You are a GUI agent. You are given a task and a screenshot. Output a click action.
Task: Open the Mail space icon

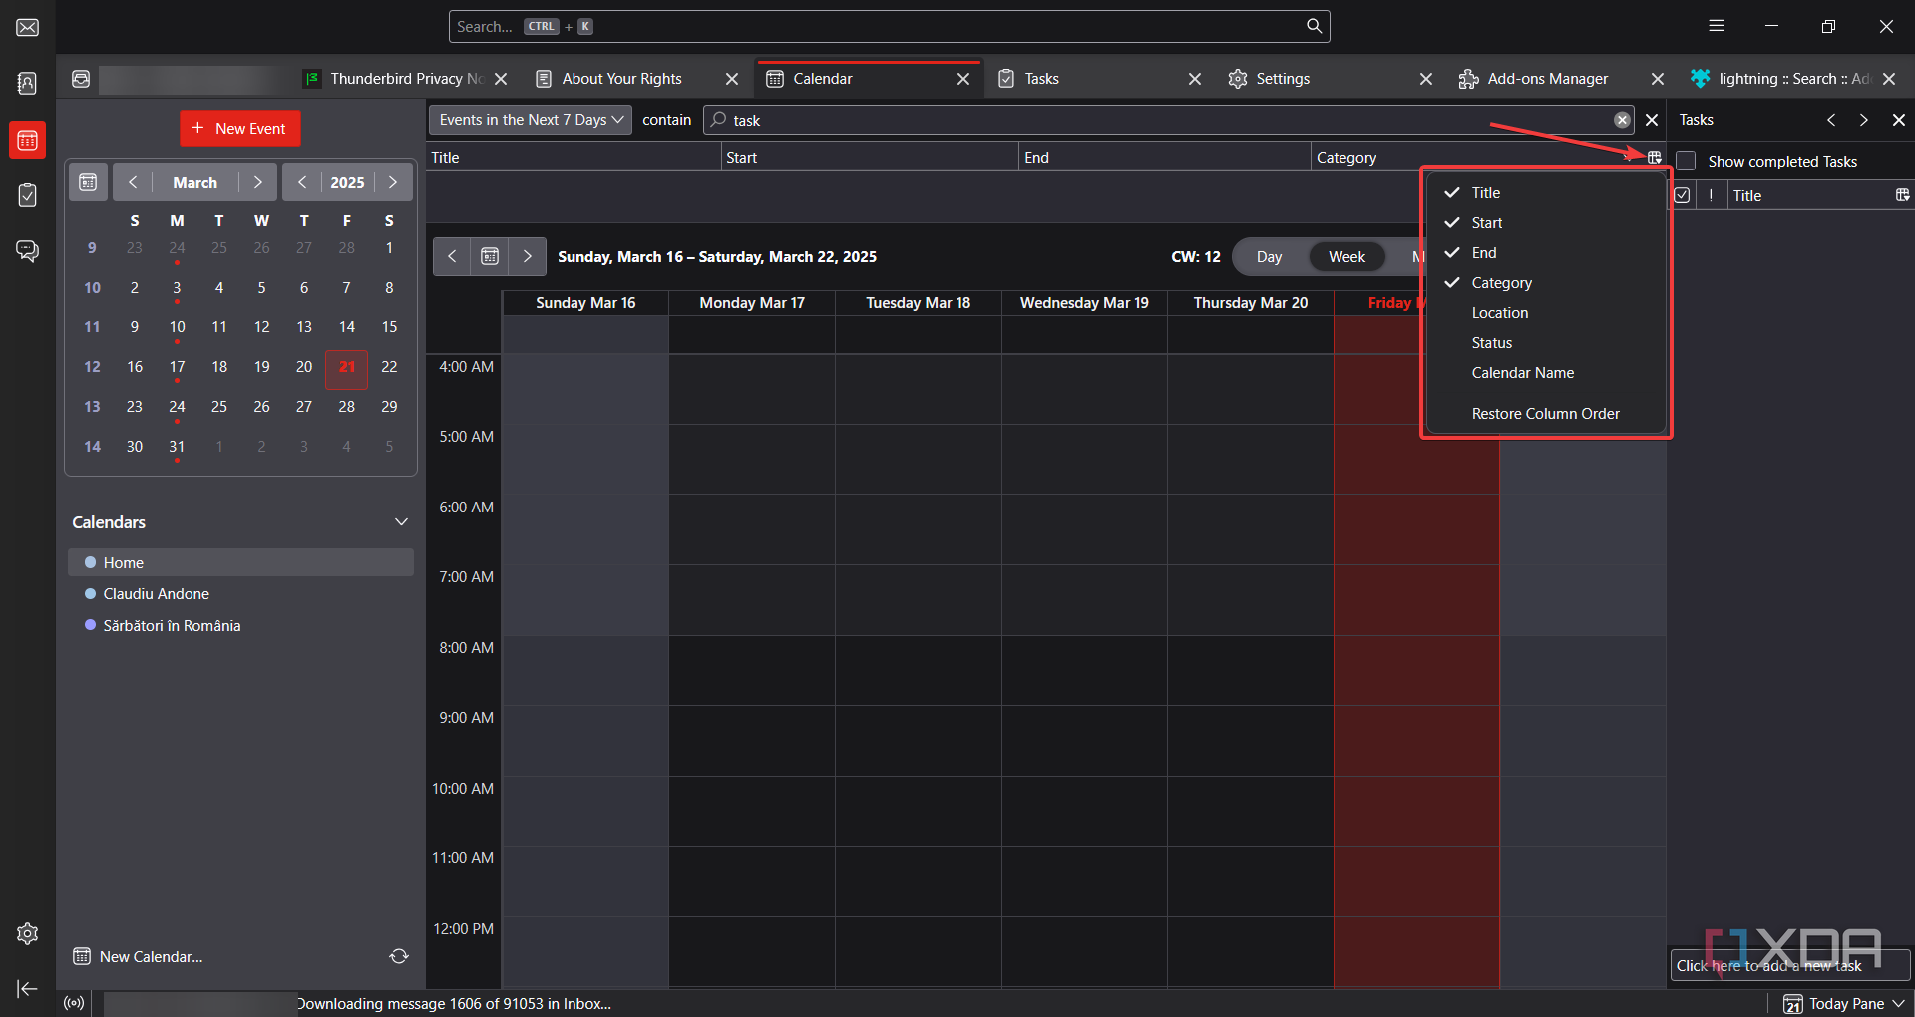(28, 27)
